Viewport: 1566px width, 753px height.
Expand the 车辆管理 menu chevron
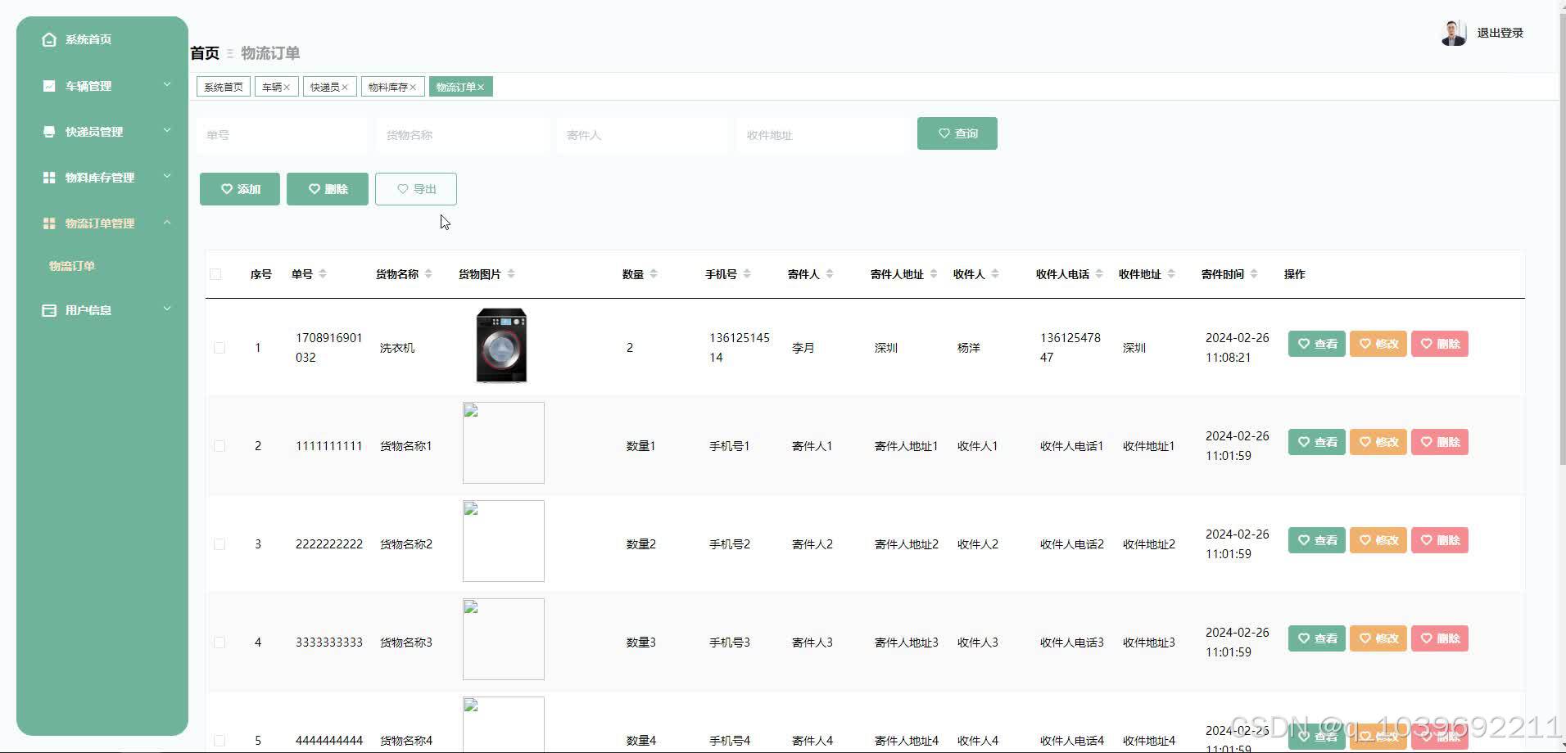point(167,84)
